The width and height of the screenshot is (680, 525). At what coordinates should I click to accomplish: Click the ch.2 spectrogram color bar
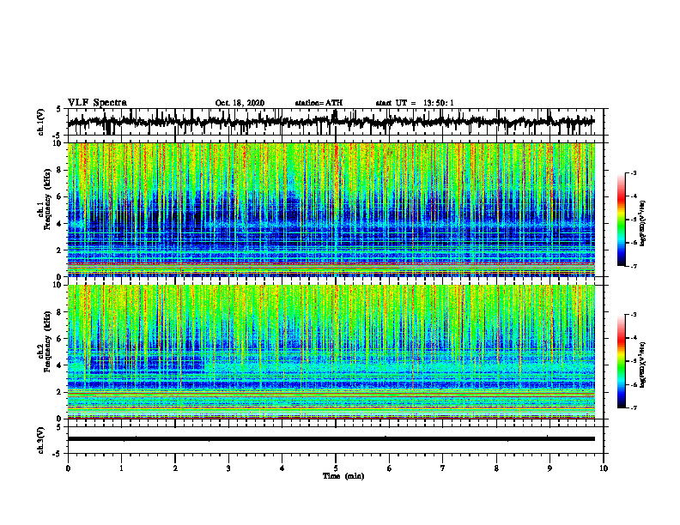coord(621,361)
